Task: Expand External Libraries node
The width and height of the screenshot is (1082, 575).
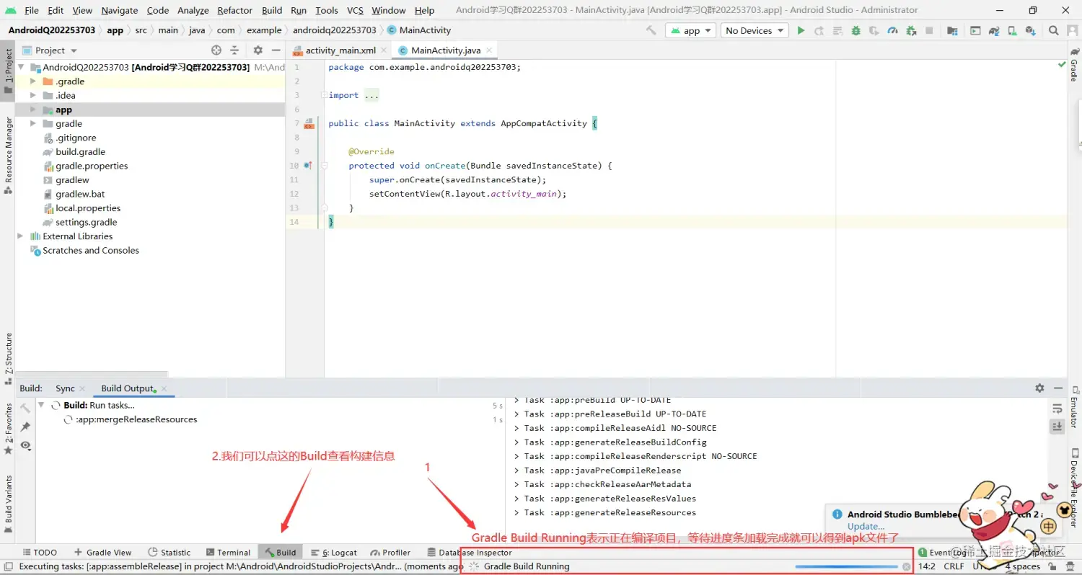Action: (20, 236)
